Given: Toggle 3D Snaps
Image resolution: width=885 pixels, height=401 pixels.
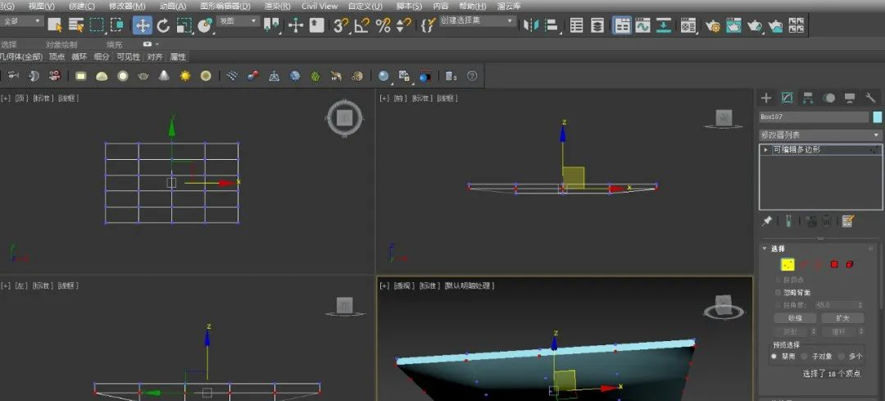Looking at the screenshot, I should tap(341, 25).
